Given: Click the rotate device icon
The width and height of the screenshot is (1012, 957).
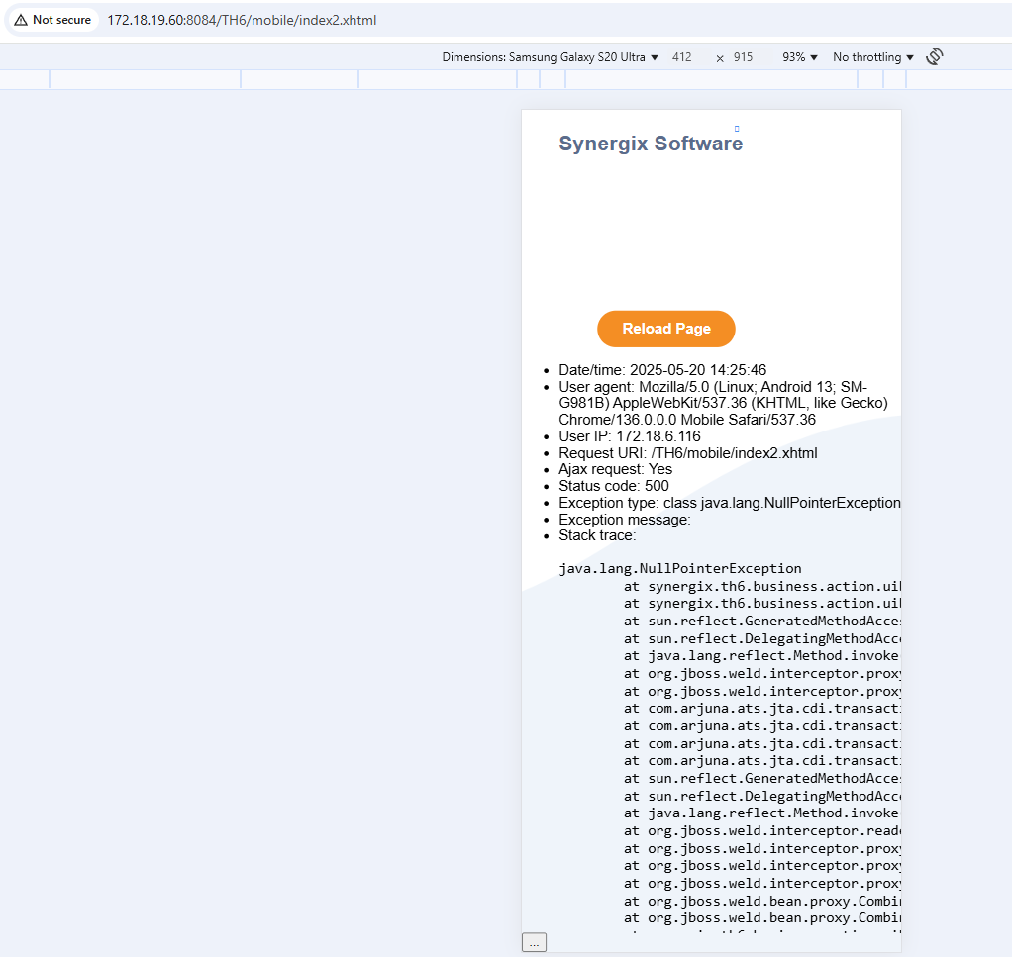Looking at the screenshot, I should [x=934, y=56].
